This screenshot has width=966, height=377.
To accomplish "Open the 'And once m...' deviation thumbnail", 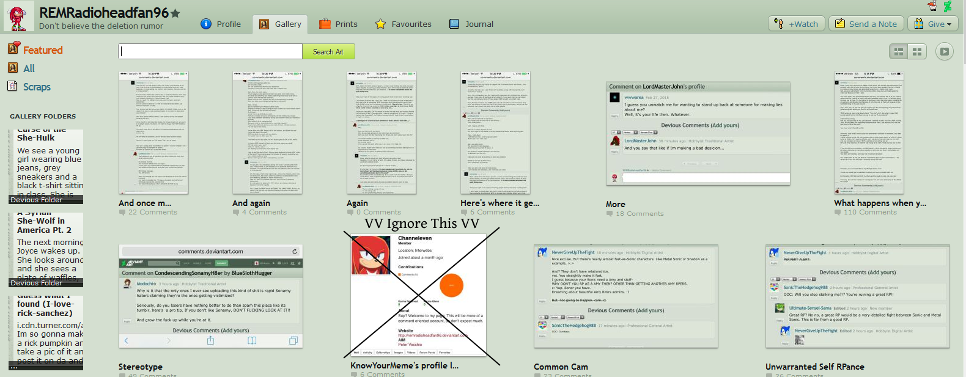I will click(153, 133).
